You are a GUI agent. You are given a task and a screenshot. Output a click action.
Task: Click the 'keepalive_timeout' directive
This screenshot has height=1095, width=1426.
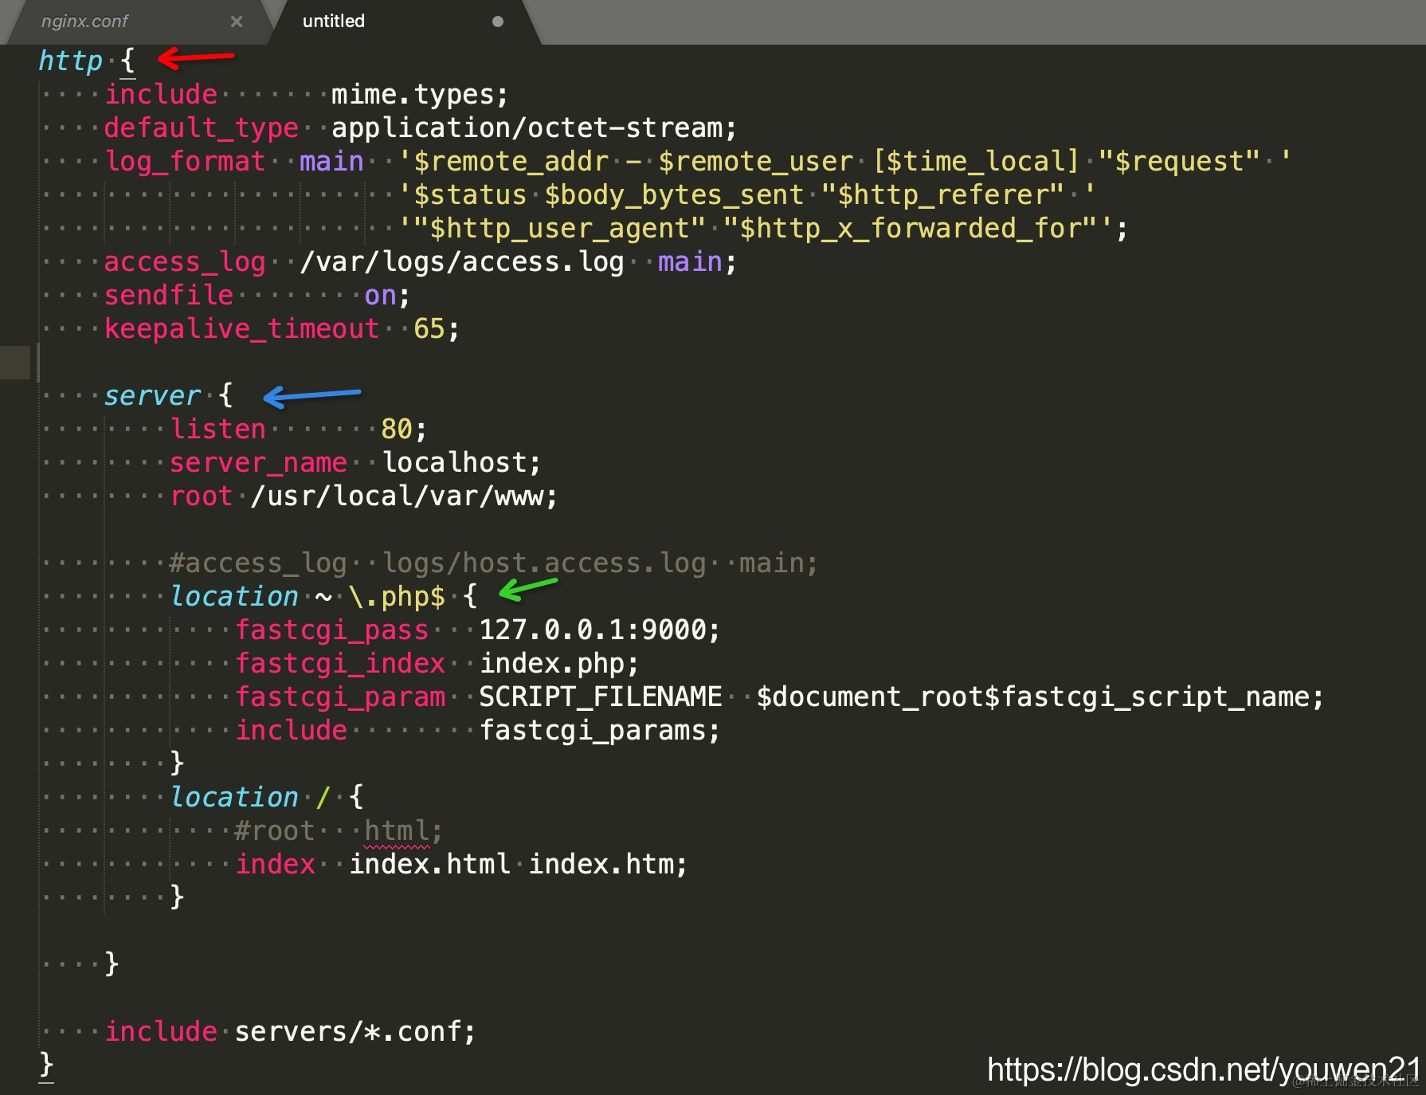coord(241,329)
